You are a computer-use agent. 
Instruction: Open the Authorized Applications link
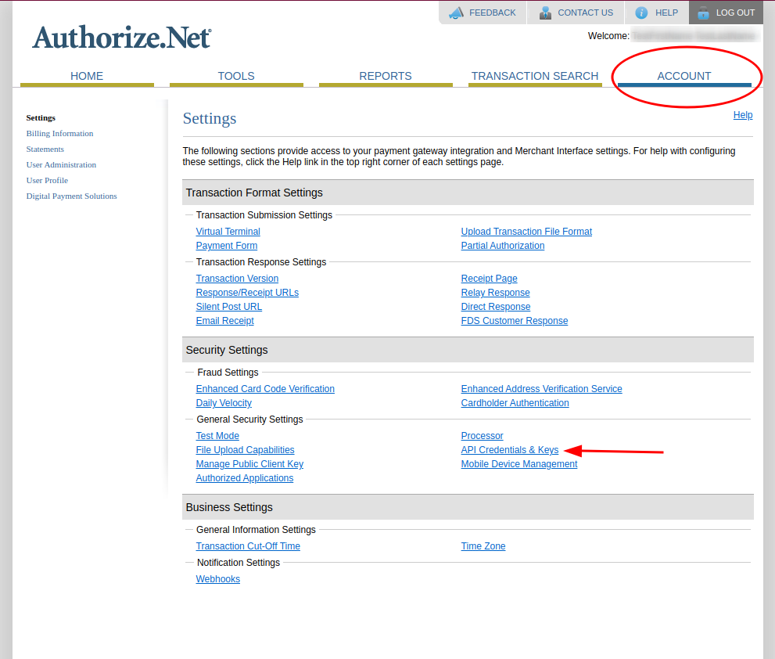click(245, 478)
